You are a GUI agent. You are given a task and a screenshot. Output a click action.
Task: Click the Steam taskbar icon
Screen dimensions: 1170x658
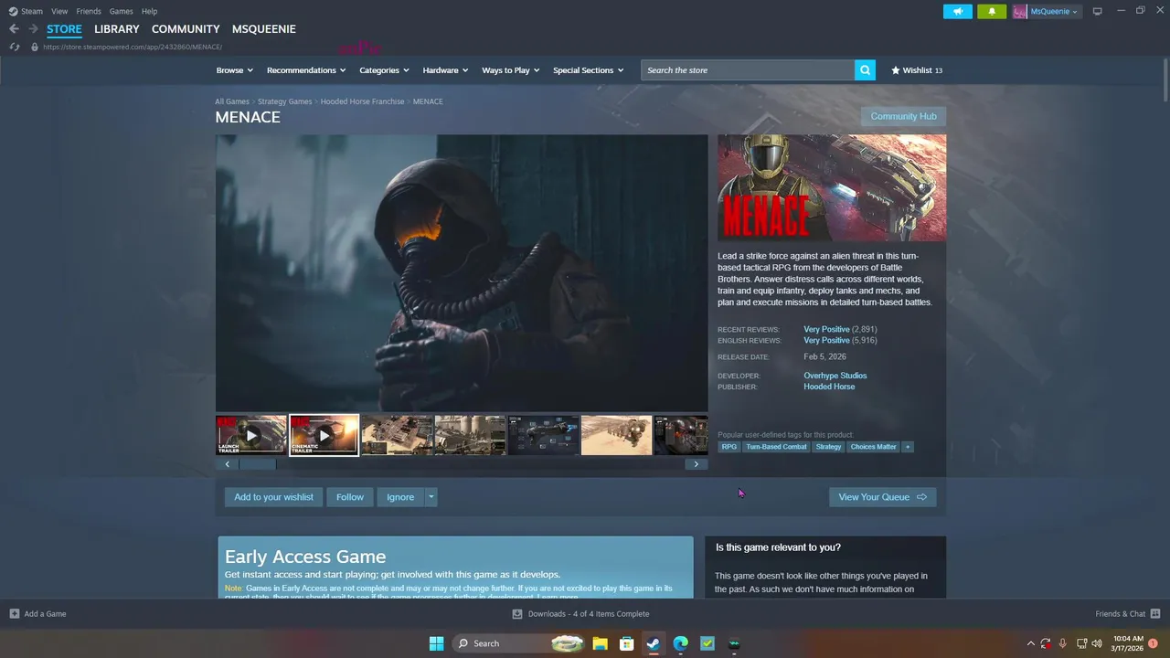[x=654, y=643]
